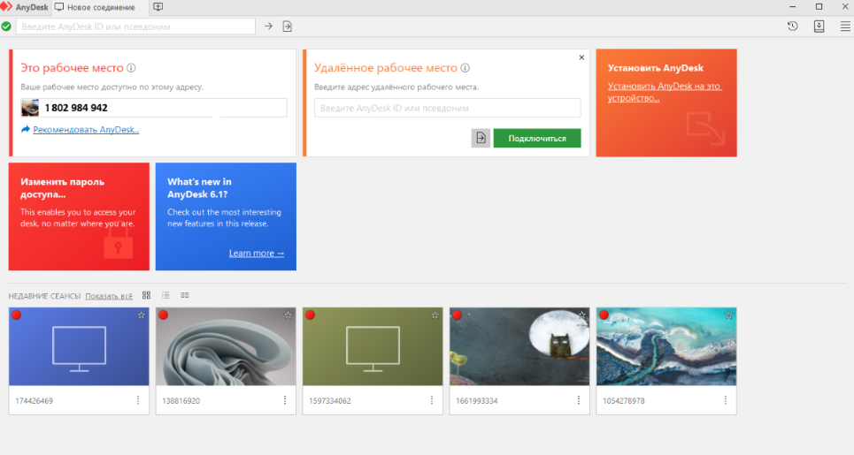Screen dimensions: 854x455
Task: Minimize the AnyDesk window
Action: (x=792, y=6)
